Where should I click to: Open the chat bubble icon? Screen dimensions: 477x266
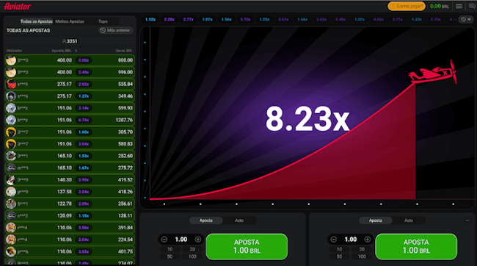(472, 6)
